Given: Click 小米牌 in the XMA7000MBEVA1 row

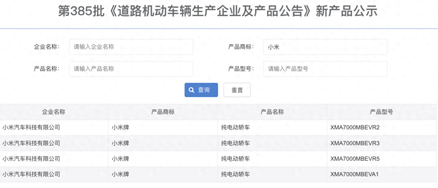Looking at the screenshot, I should click(x=120, y=174).
